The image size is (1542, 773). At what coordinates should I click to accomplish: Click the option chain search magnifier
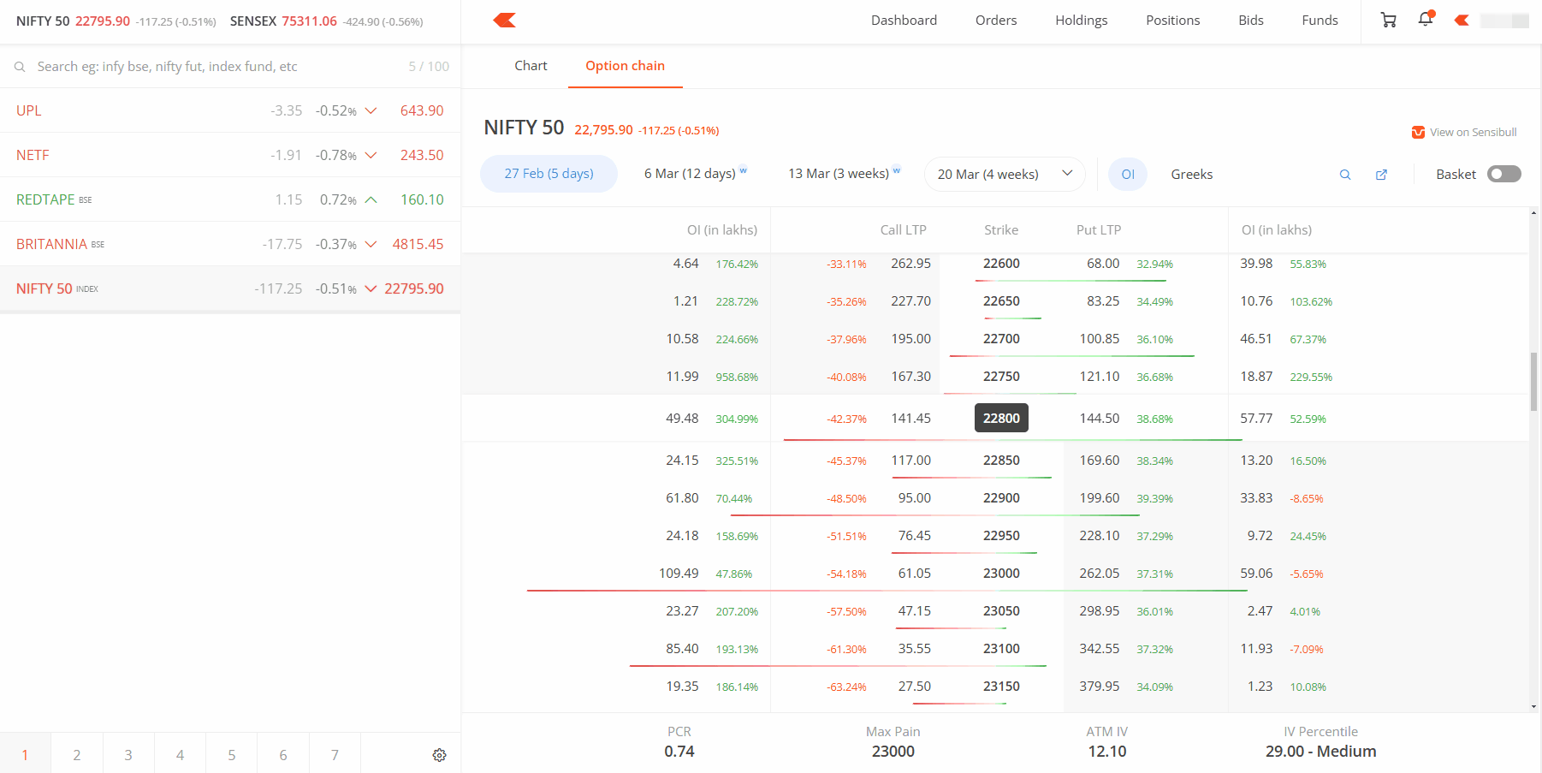pyautogui.click(x=1345, y=175)
